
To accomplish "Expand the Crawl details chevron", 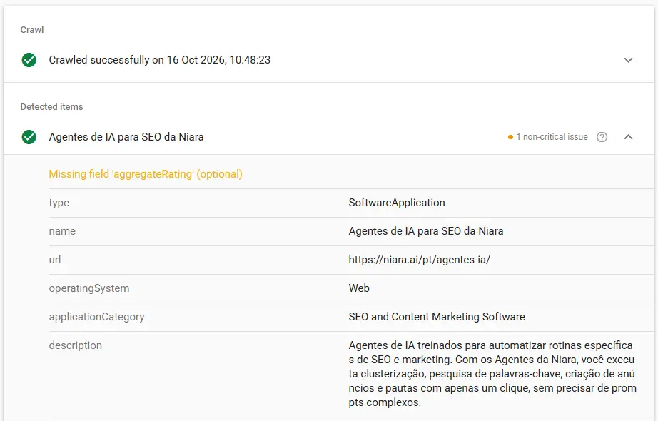I will click(x=628, y=60).
